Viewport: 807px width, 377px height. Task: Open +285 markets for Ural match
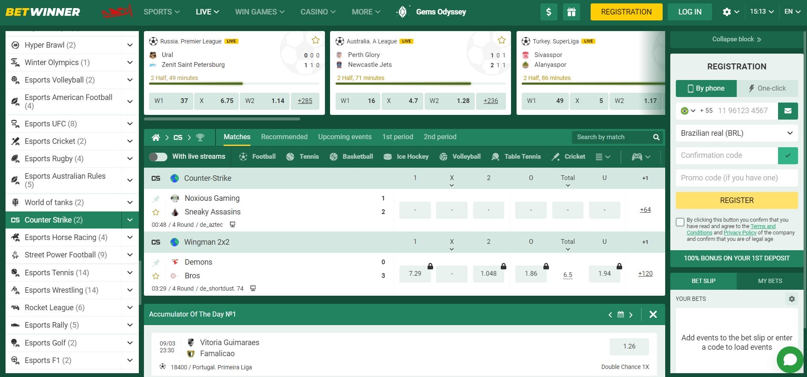pyautogui.click(x=305, y=101)
